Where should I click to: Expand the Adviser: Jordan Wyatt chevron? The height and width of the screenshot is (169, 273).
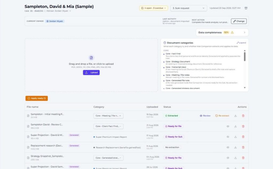(x=70, y=11)
